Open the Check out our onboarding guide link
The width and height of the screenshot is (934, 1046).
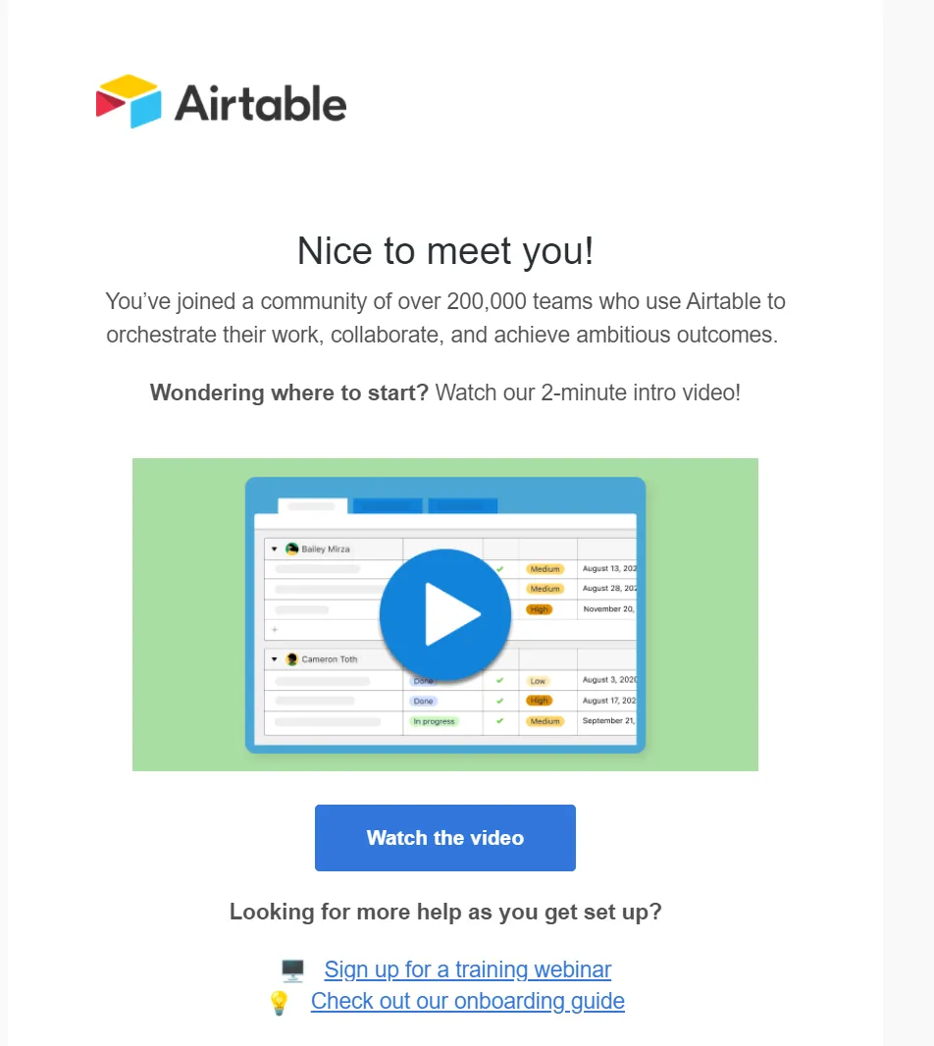[467, 1001]
